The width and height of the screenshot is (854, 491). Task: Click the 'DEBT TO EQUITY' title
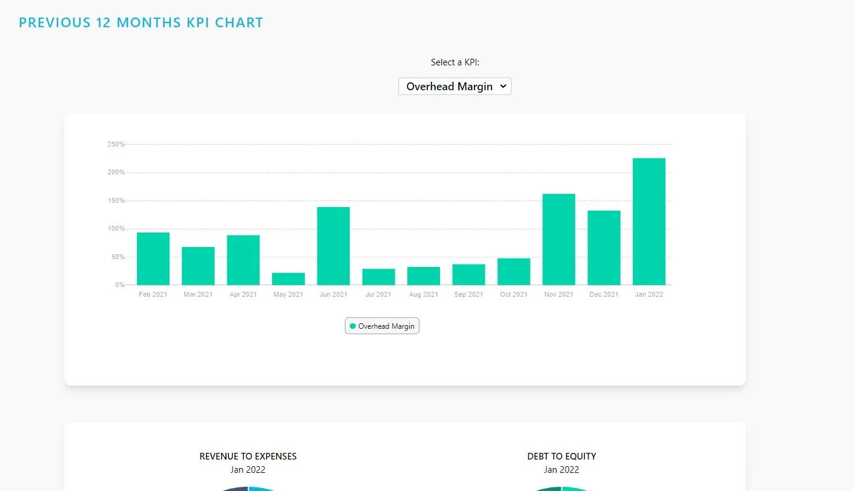point(562,456)
